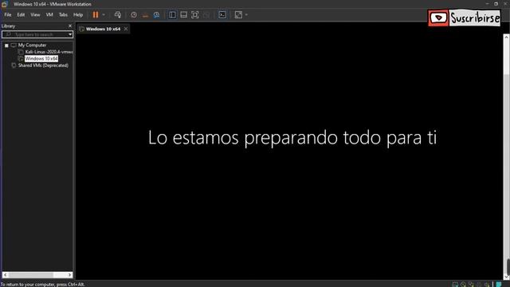
Task: Take a snapshot of this VM
Action: (134, 14)
